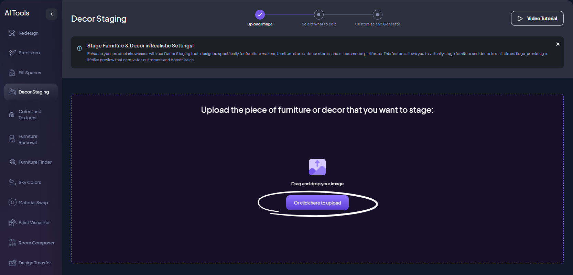
Task: Play the Video Tutorial
Action: point(537,19)
